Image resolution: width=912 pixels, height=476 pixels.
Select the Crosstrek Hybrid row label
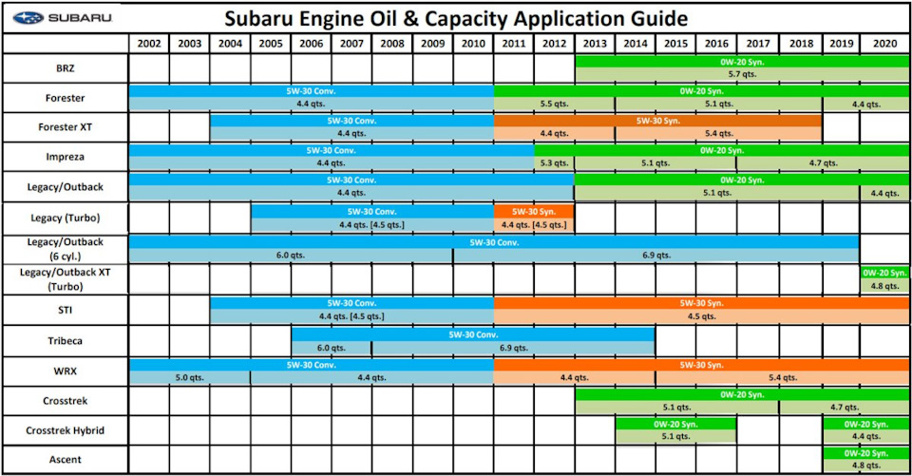(66, 430)
